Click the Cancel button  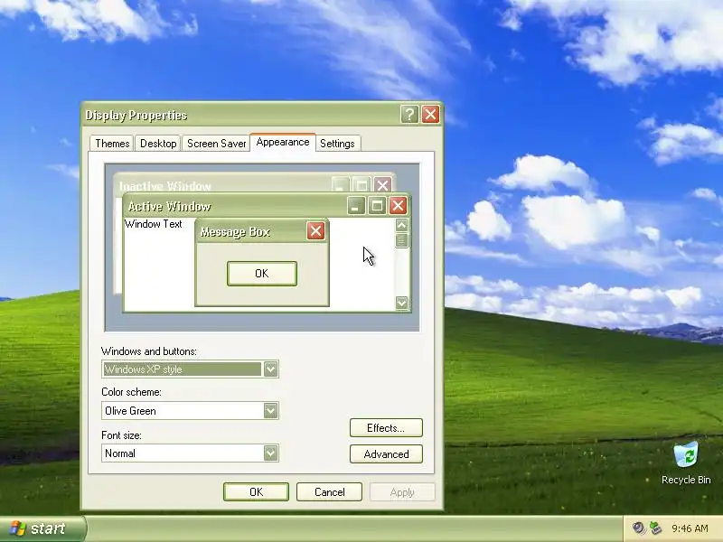[x=329, y=491]
